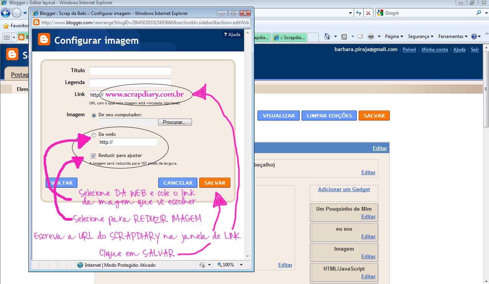Image resolution: width=489 pixels, height=284 pixels.
Task: Open the Quick Tabs grid icon
Action: point(7,37)
